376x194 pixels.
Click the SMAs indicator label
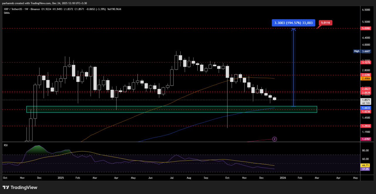[x=6, y=13]
